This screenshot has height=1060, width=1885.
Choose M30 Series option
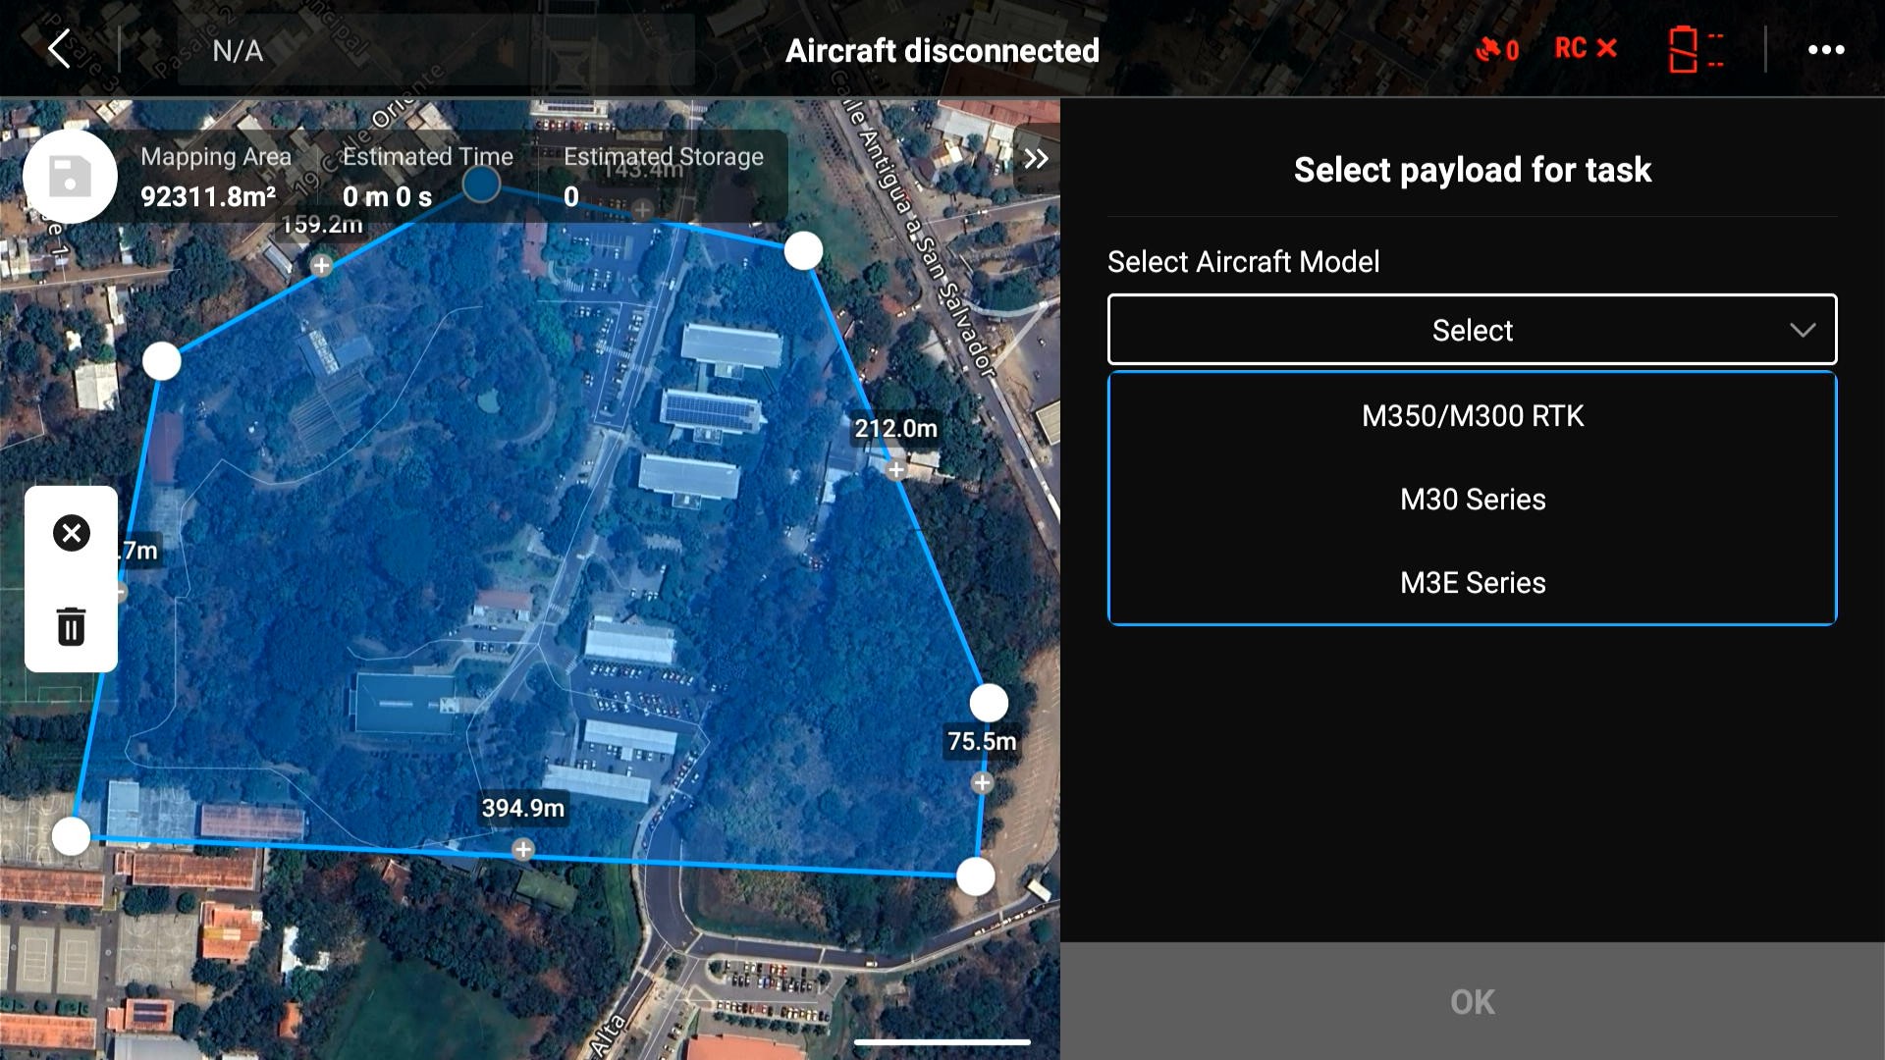(x=1472, y=500)
